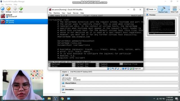Open Help menu in VirtualBox Manager

tap(15, 4)
